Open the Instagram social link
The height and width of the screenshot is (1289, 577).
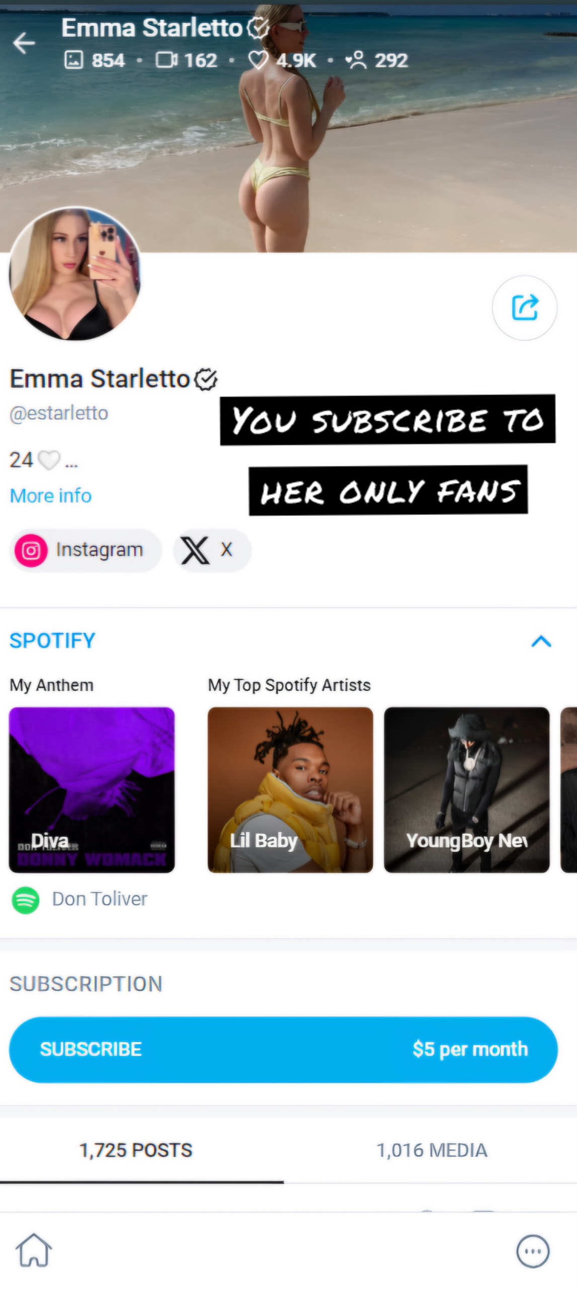pos(86,550)
